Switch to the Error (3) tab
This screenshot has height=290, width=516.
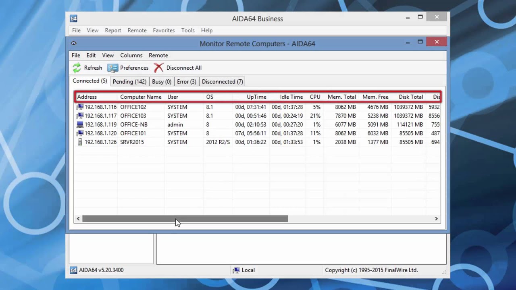[187, 82]
